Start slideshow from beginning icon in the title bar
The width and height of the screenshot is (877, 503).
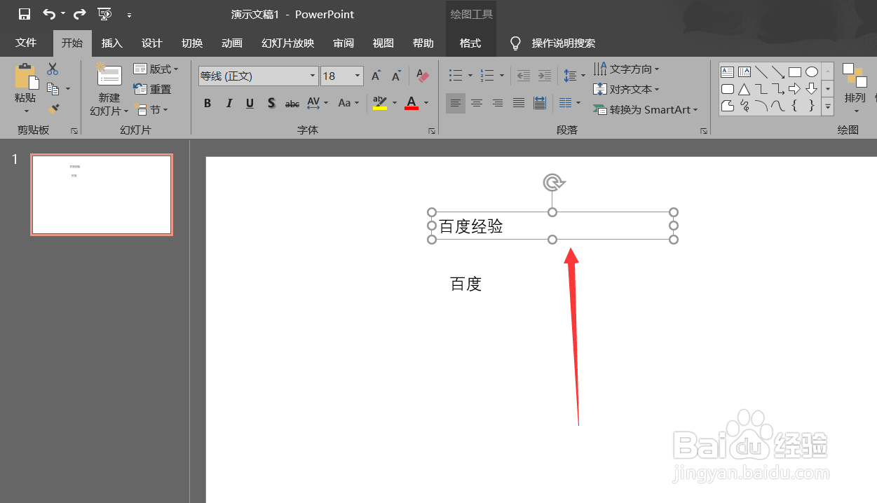[104, 14]
